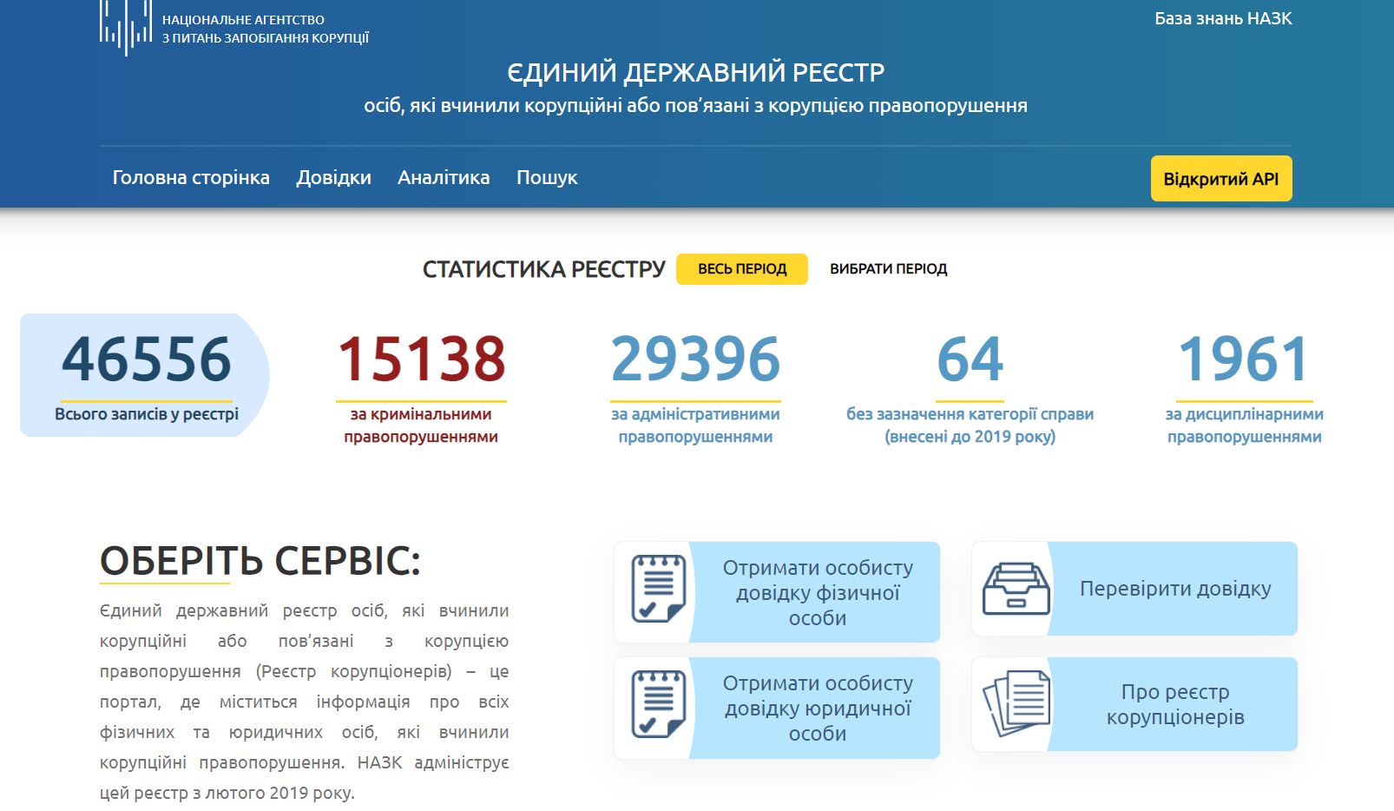The height and width of the screenshot is (811, 1394).
Task: Go to the Аналітика section
Action: (x=444, y=178)
